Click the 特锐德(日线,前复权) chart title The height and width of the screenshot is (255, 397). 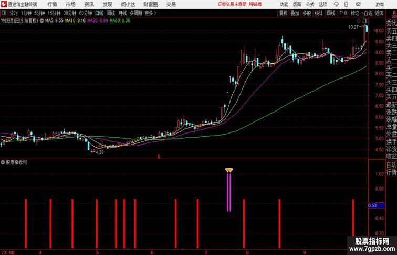point(19,21)
